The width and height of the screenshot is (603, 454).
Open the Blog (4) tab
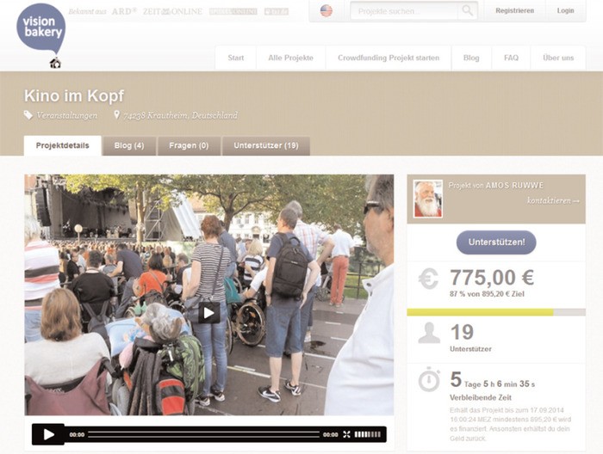pyautogui.click(x=129, y=146)
